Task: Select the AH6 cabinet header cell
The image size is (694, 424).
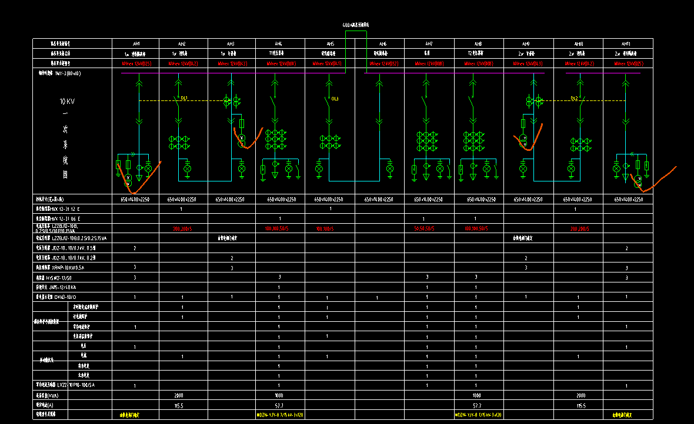Action: [x=380, y=44]
